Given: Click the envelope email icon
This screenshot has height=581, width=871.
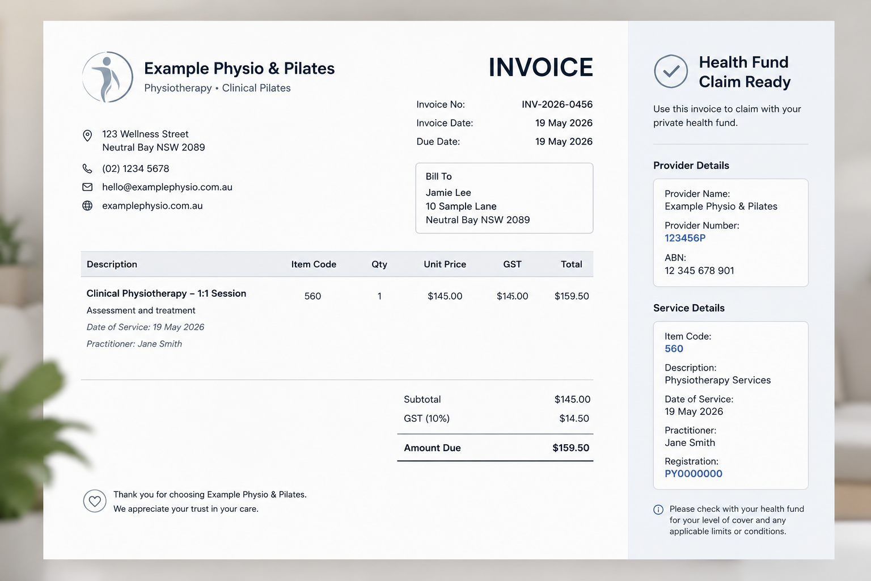Looking at the screenshot, I should coord(87,187).
